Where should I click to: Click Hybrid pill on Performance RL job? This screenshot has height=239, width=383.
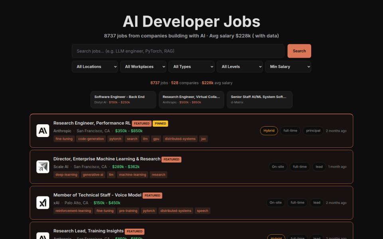tap(269, 131)
